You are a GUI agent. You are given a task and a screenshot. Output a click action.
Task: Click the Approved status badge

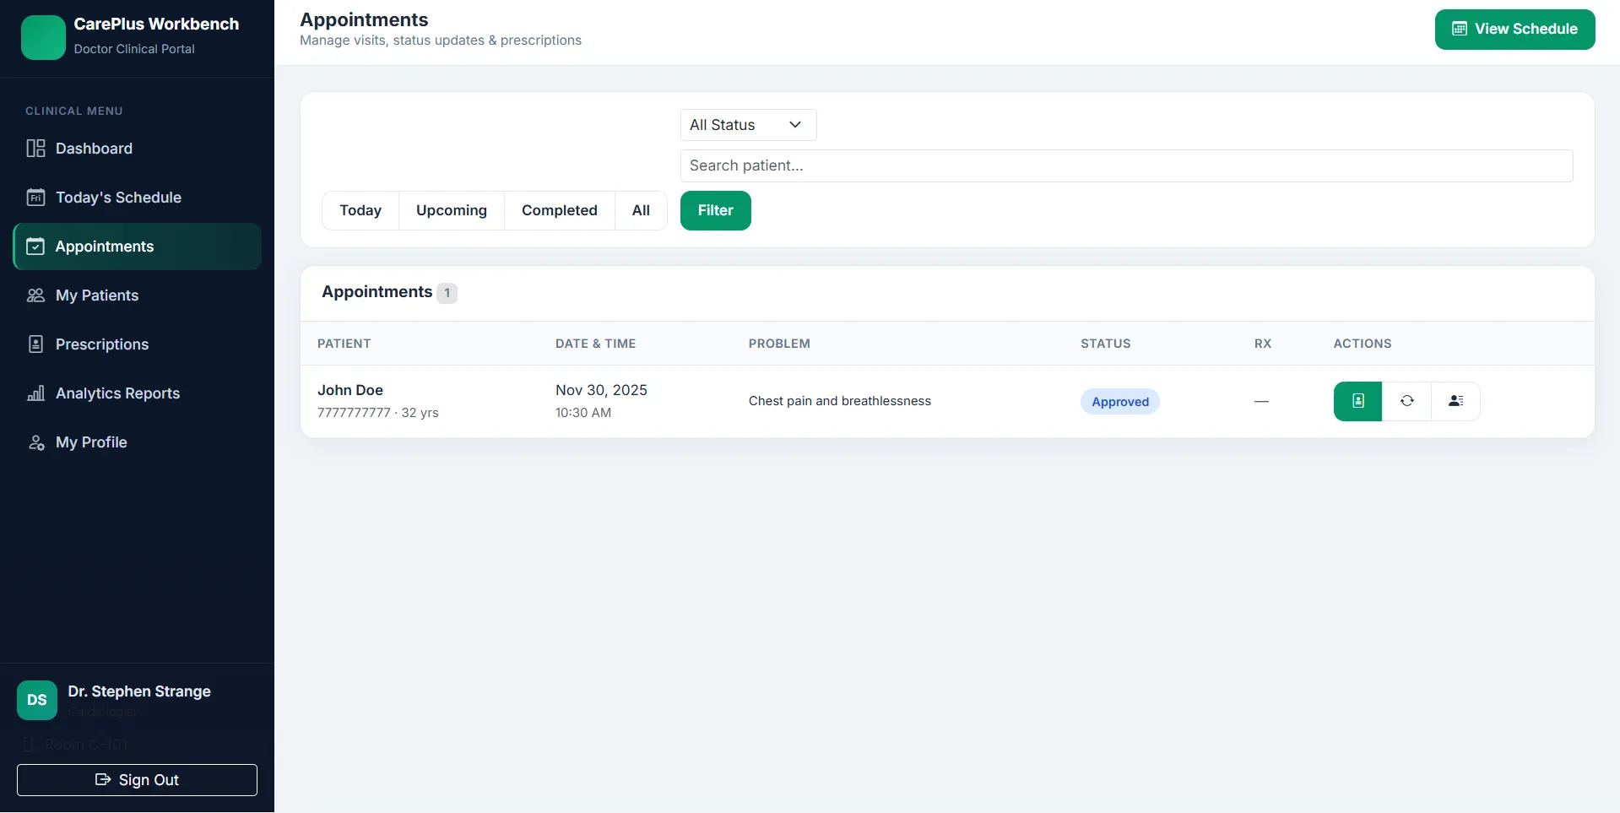(1120, 402)
